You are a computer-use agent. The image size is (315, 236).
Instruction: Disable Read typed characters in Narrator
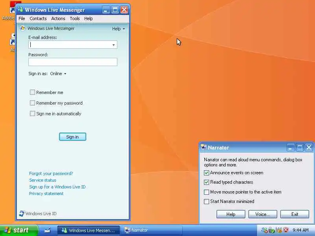[206, 182]
